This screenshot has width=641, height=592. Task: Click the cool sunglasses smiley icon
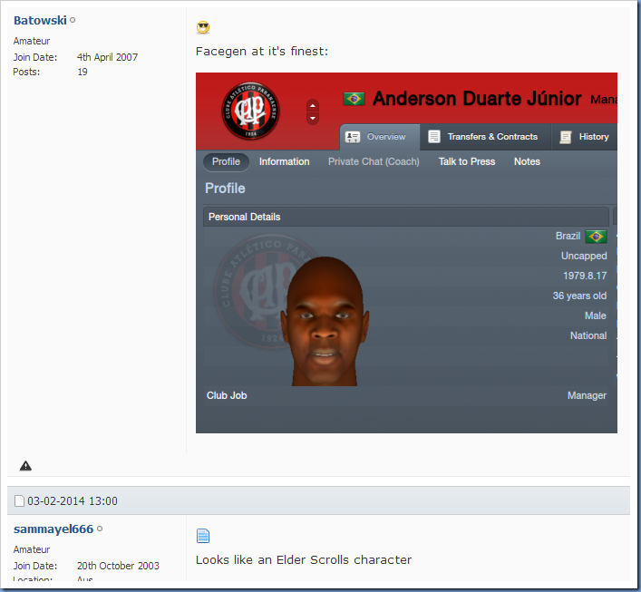203,28
